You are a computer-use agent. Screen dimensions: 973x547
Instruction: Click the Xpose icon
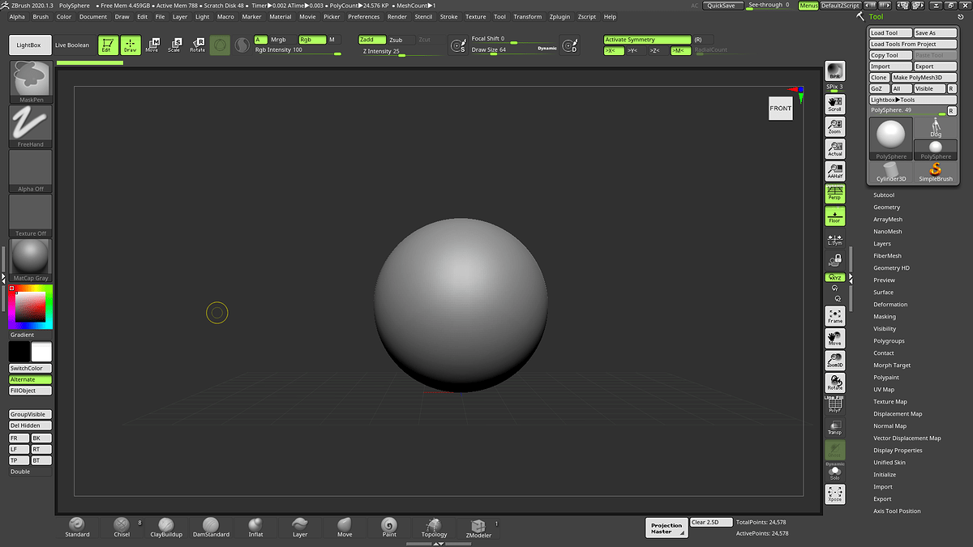834,494
